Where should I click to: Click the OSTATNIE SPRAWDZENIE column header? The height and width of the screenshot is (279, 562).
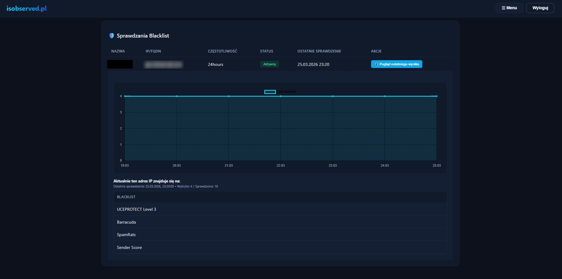[x=319, y=51]
